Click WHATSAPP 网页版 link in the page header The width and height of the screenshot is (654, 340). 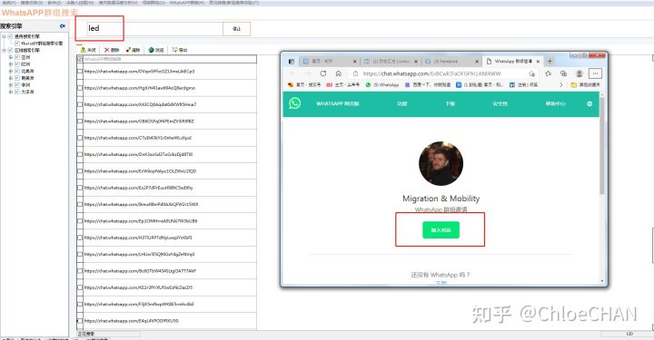pyautogui.click(x=337, y=103)
